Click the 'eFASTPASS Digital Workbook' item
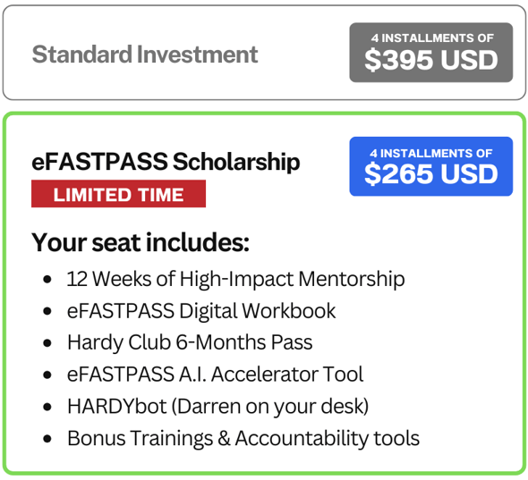 201,311
